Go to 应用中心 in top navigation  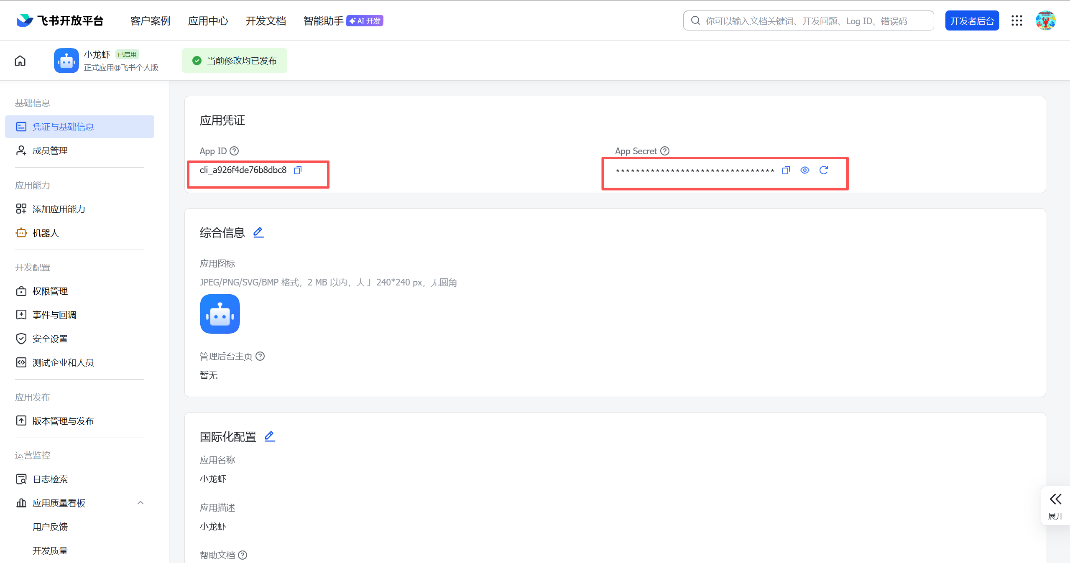click(x=208, y=21)
